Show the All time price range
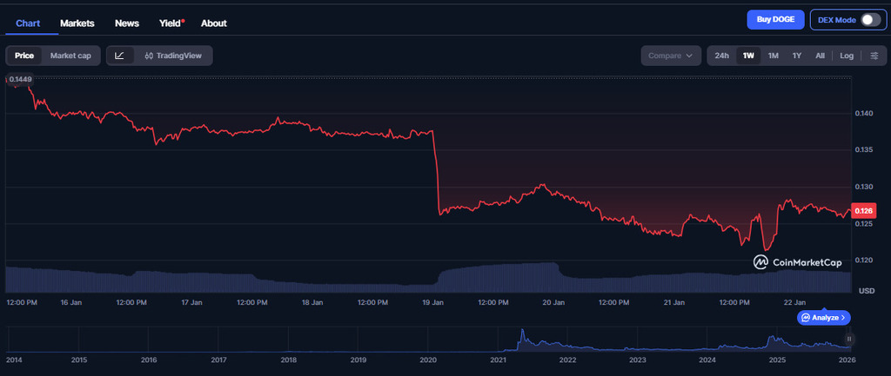Viewport: 891px width, 376px height. tap(820, 56)
